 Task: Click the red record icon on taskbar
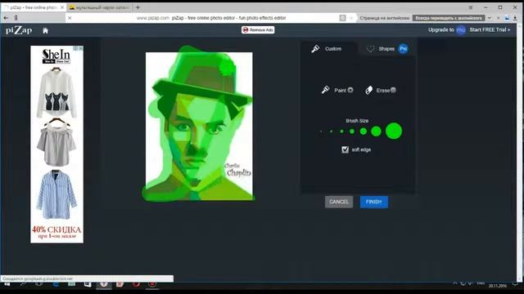coord(152,284)
